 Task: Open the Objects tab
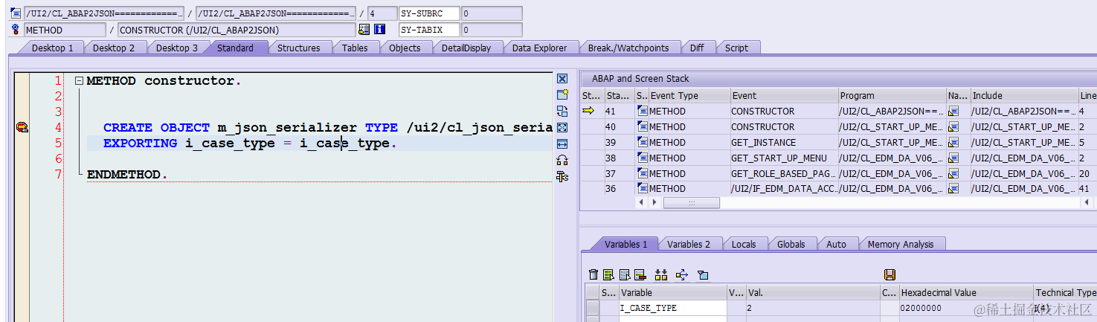click(405, 48)
